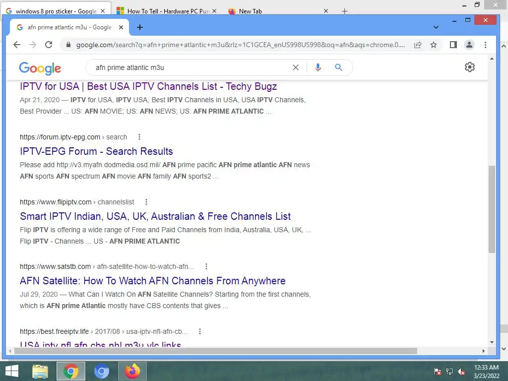Open IPTV for USA Techy Bugz result
This screenshot has height=381, width=508.
point(148,86)
